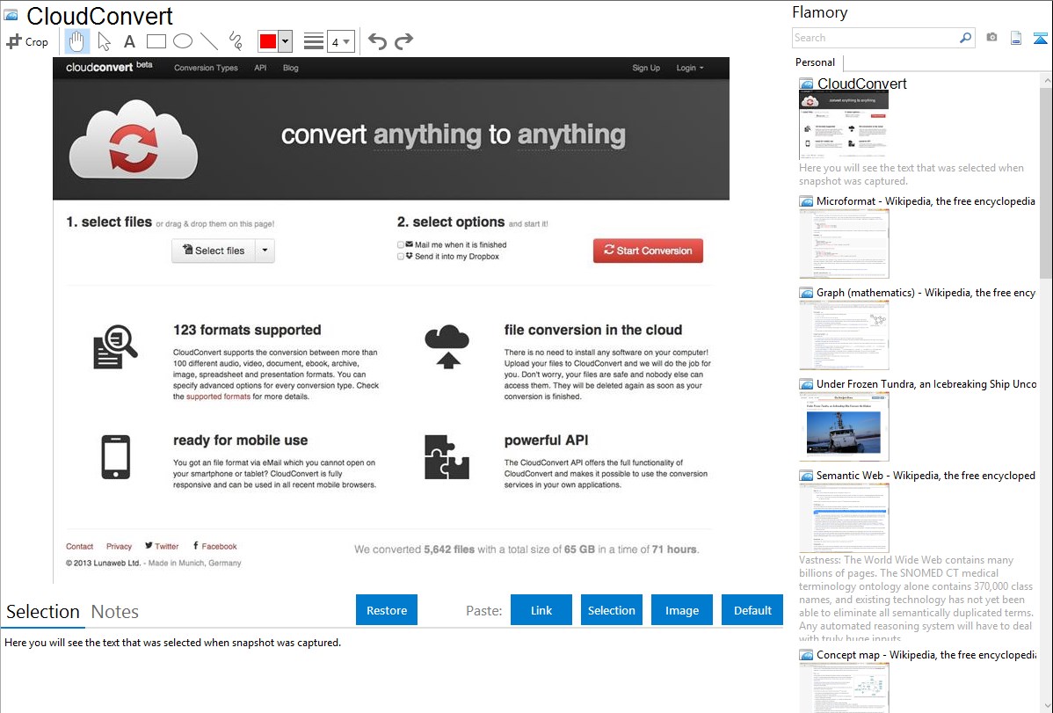Image resolution: width=1053 pixels, height=713 pixels.
Task: Click the Default paste button
Action: click(x=752, y=610)
